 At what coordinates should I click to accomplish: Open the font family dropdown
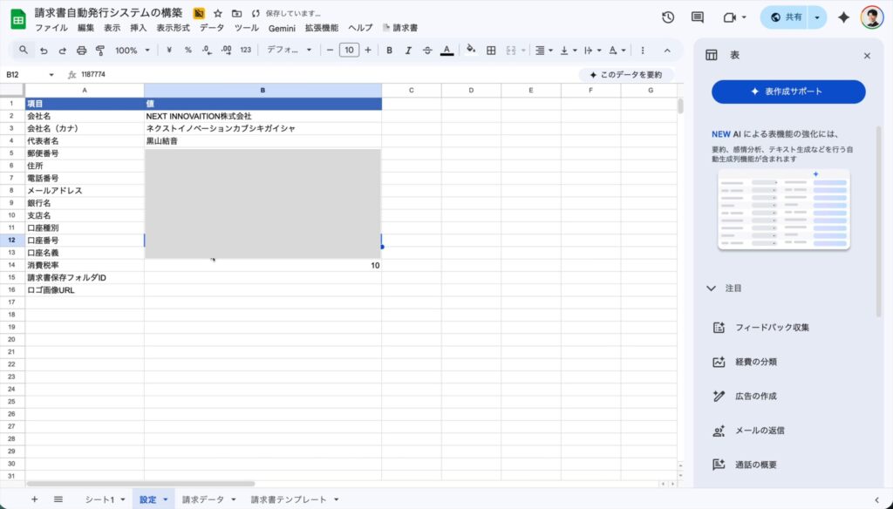(290, 51)
